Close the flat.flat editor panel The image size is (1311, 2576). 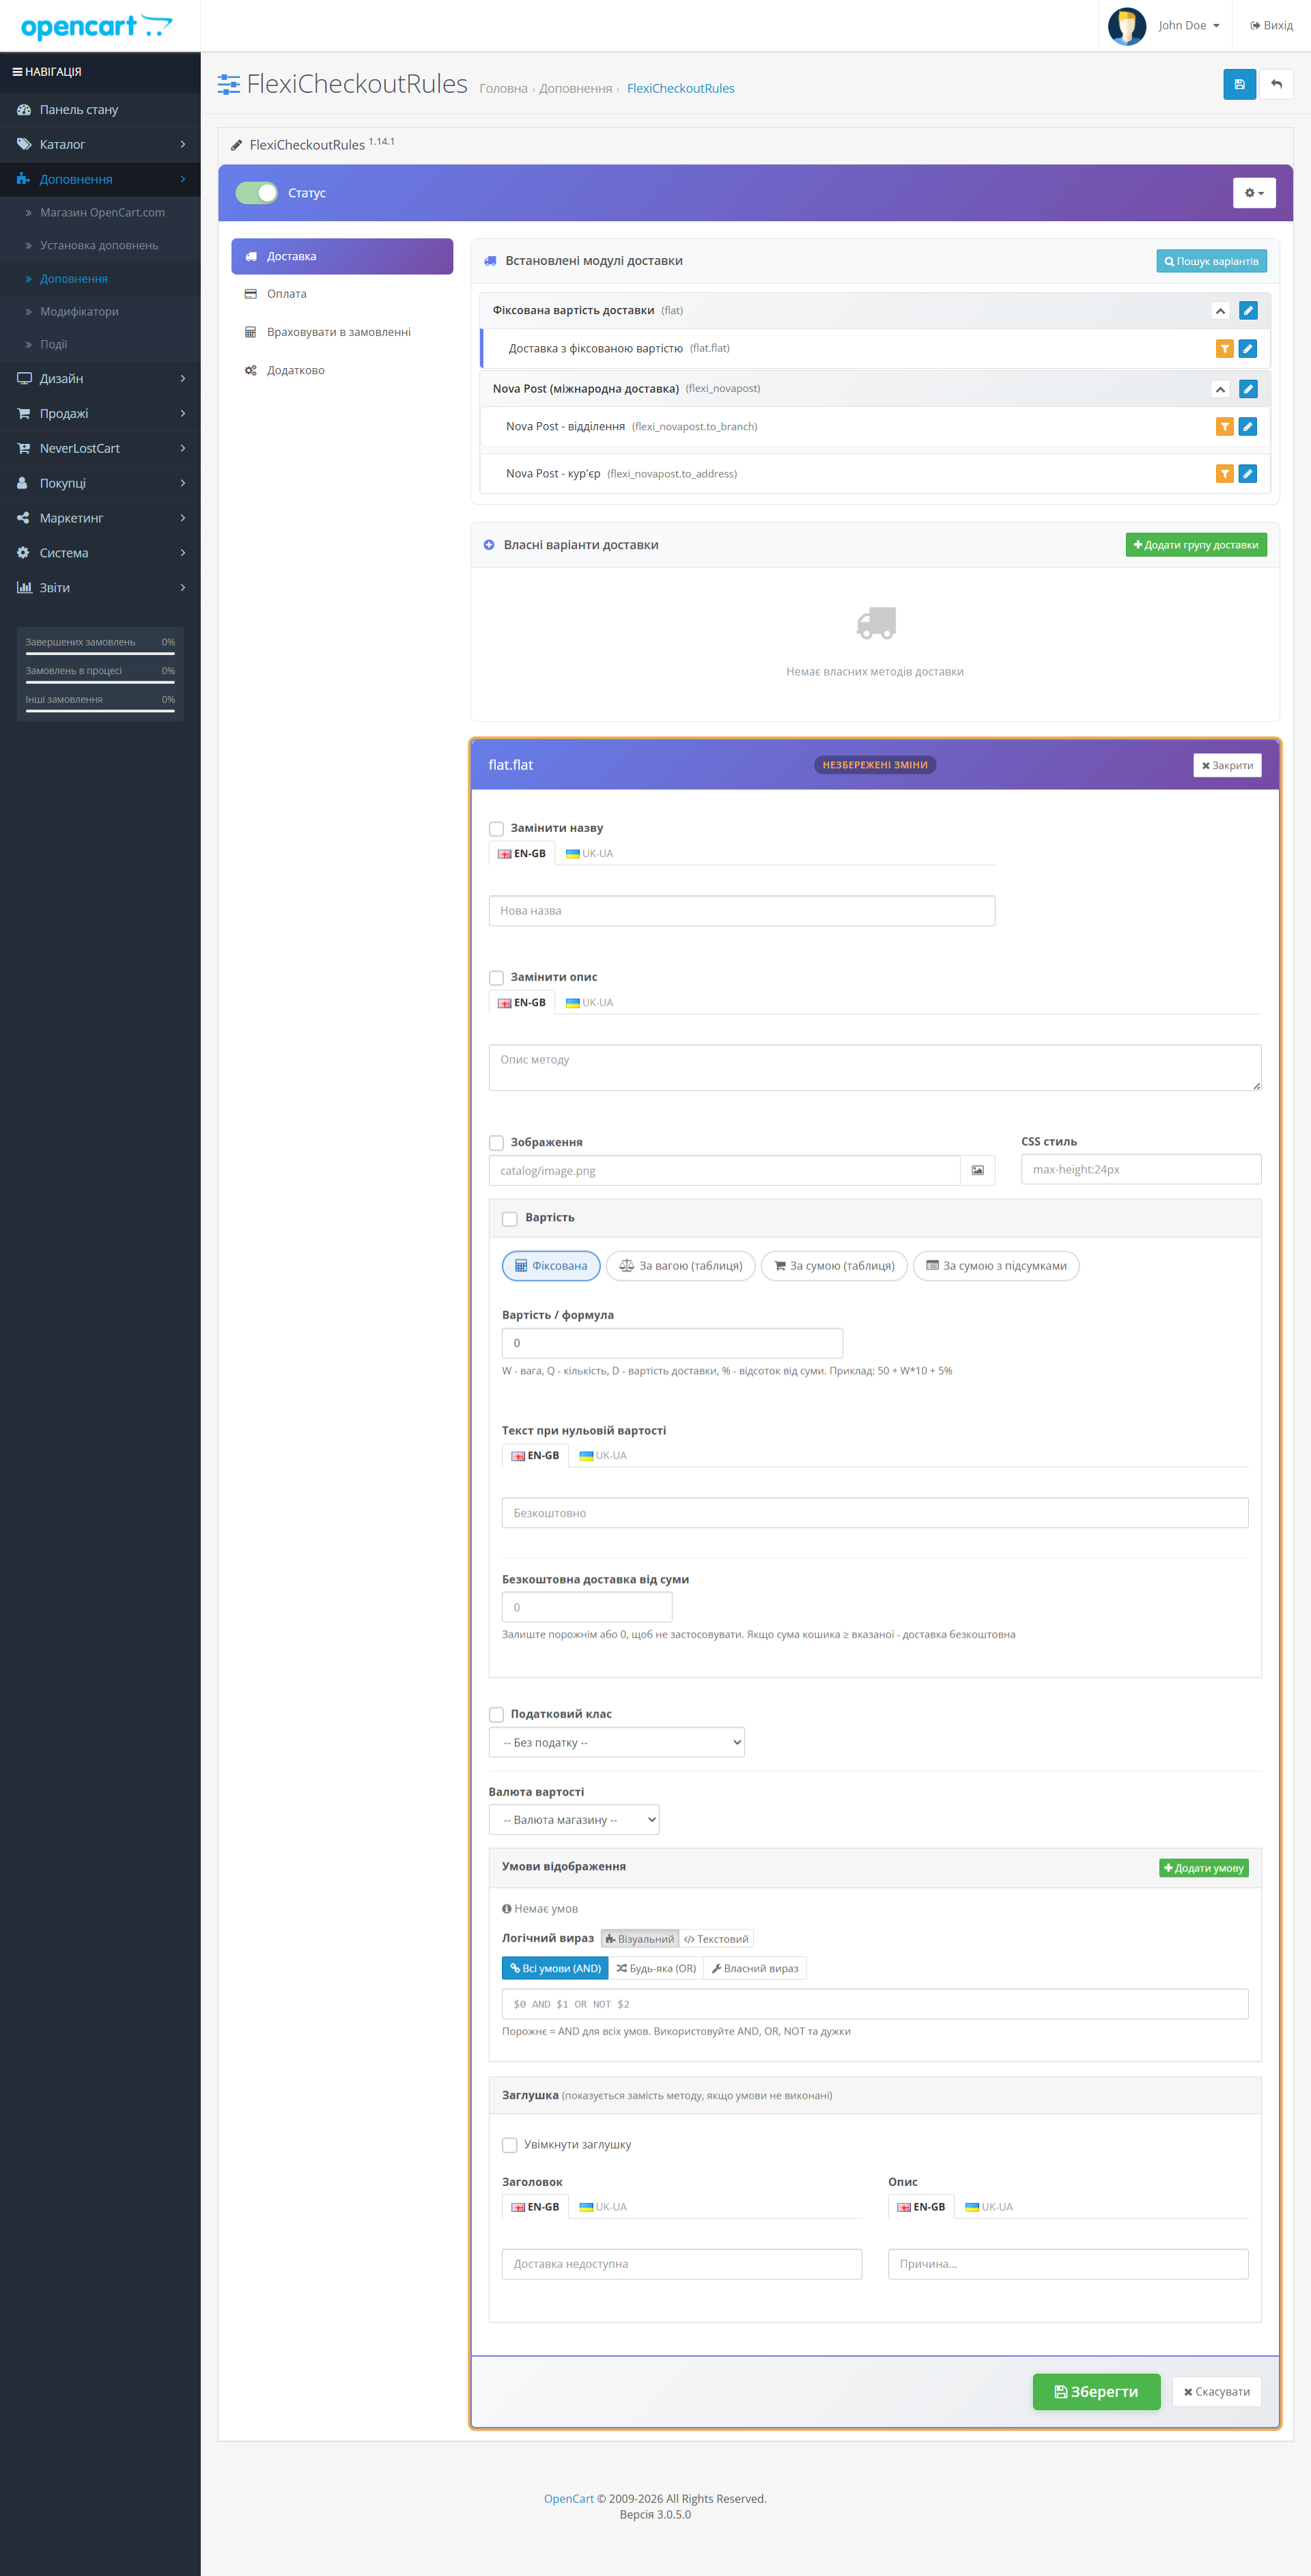(1227, 765)
